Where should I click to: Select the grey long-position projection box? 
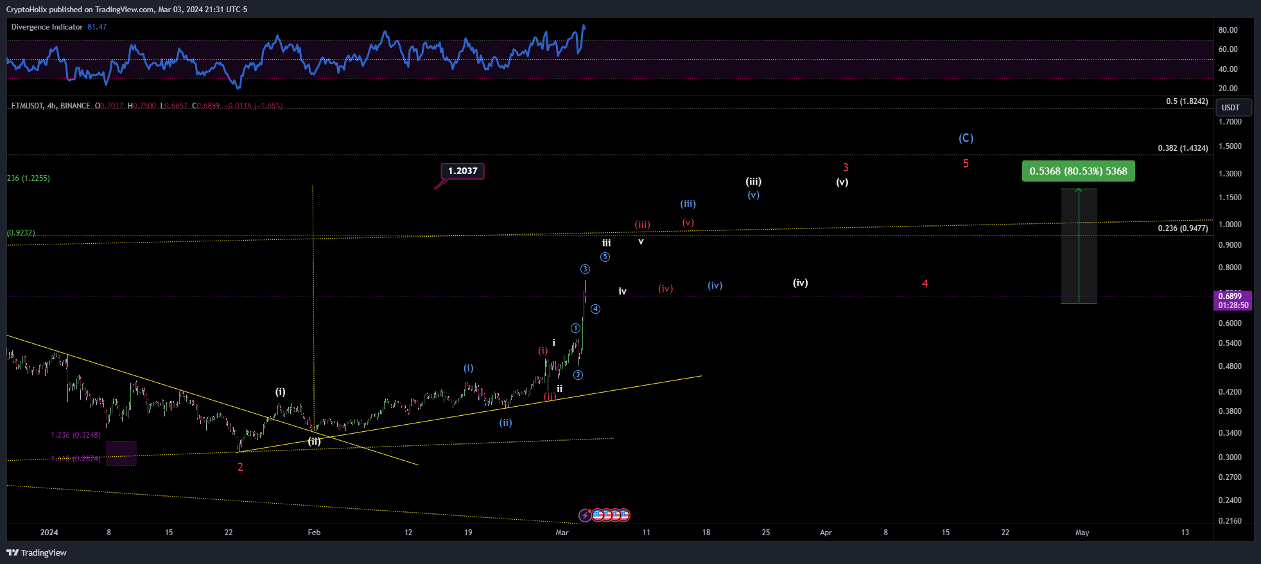click(1079, 246)
